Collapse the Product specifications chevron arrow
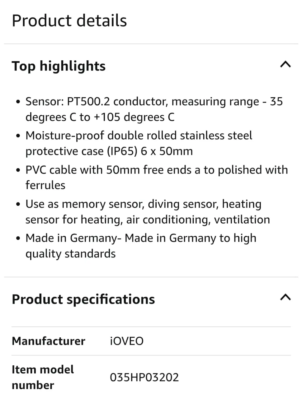Screen dimensions: 302x398 [285, 298]
